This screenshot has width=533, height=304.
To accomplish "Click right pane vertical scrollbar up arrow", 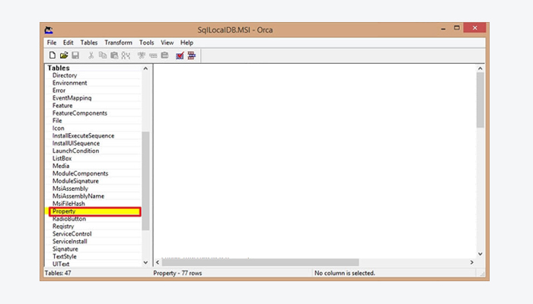I will pyautogui.click(x=480, y=68).
